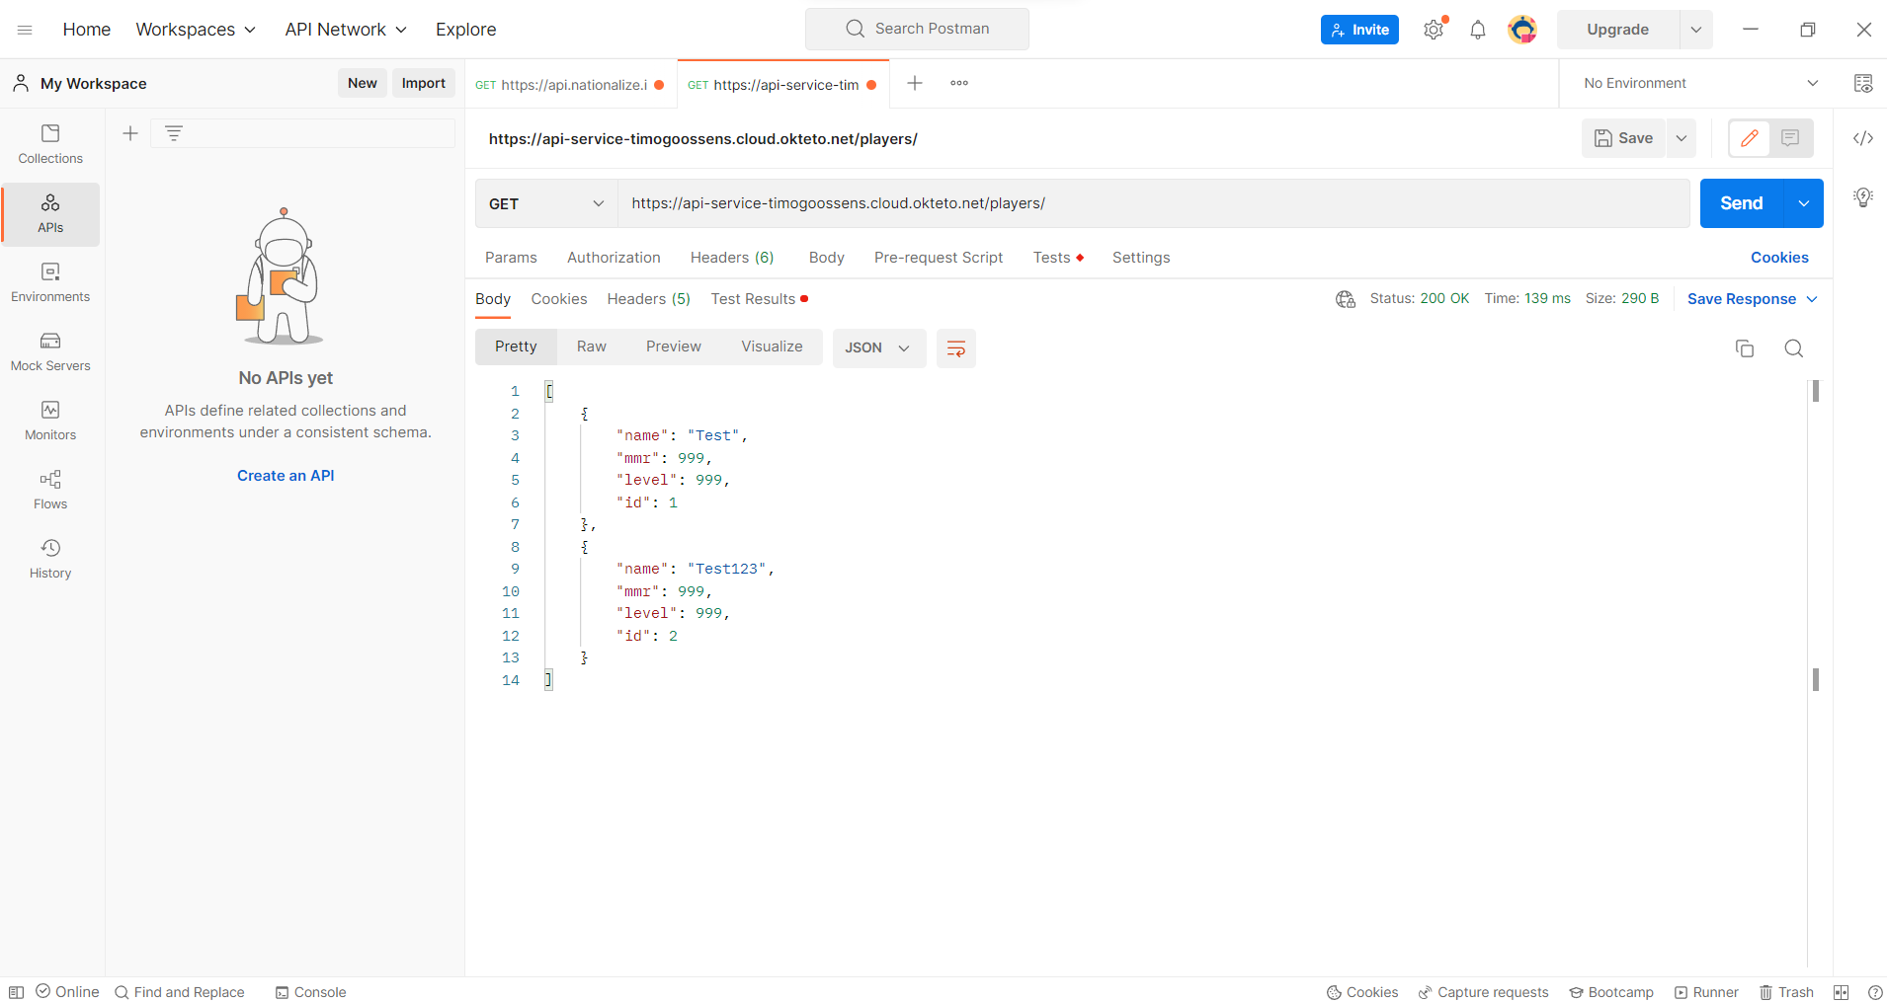Screen dimensions: 1887x1002
Task: Click the settings gear icon
Action: (1434, 30)
